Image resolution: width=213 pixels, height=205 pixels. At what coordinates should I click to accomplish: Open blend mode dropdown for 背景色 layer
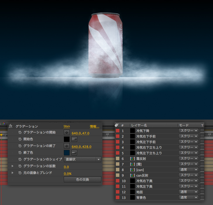(188, 198)
